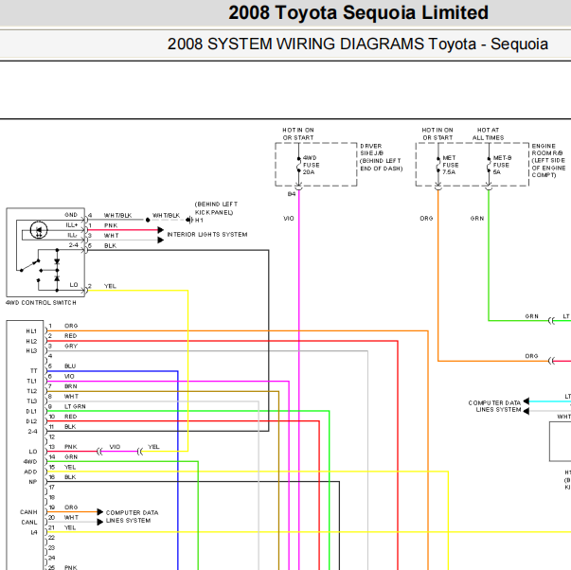
Task: Click the "L4" connector terminal
Action: pos(34,532)
